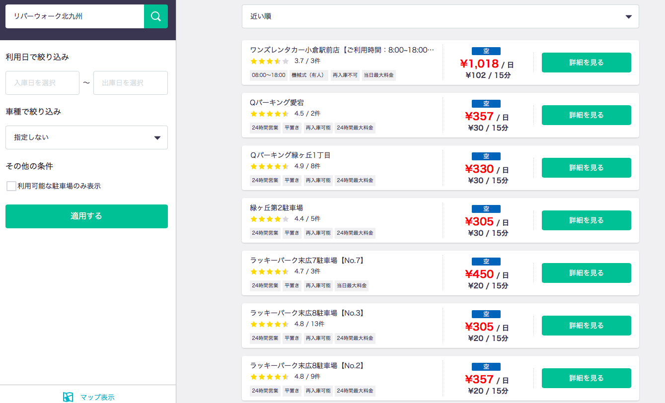
Task: Click the stars for ワンズレンタカー小倉駅前店
Action: (x=270, y=61)
